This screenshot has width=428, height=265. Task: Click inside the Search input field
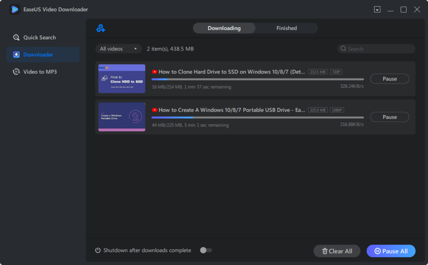379,49
